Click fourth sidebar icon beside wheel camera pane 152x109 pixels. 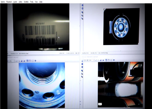82,16
